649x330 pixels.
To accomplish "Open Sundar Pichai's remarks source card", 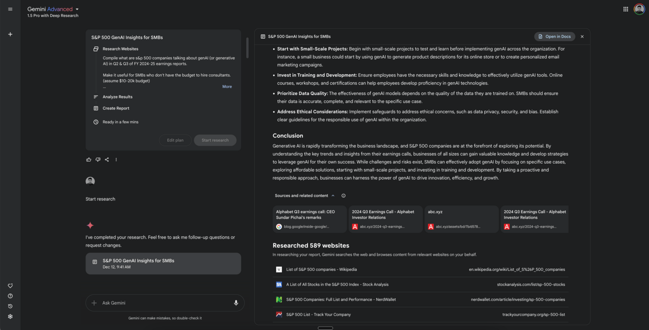I will point(309,219).
